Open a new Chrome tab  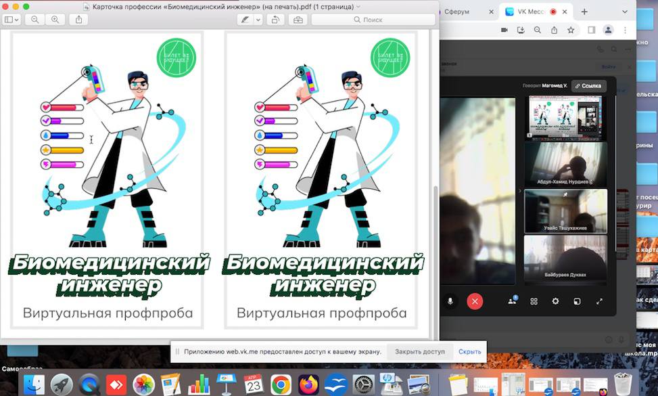(x=584, y=12)
